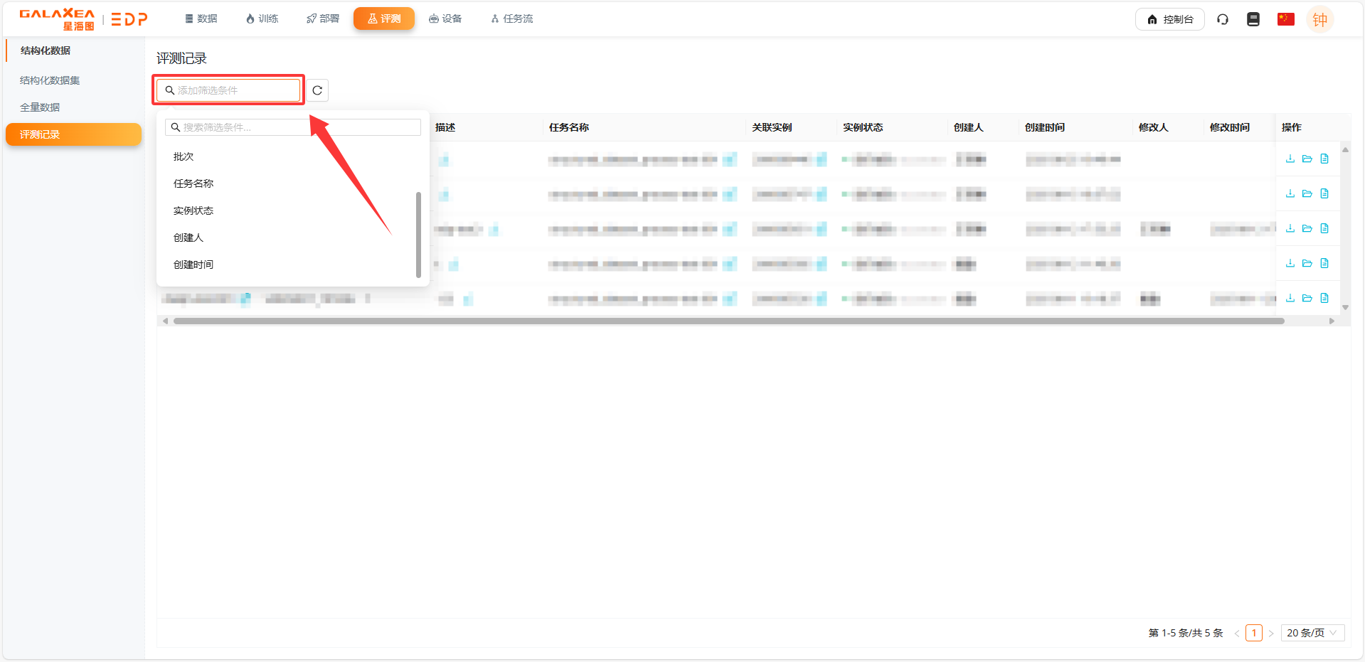1365x662 pixels.
Task: Click the document icon in the third row
Action: tap(1324, 228)
